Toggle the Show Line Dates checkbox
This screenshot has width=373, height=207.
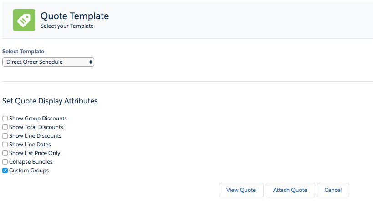pos(5,145)
